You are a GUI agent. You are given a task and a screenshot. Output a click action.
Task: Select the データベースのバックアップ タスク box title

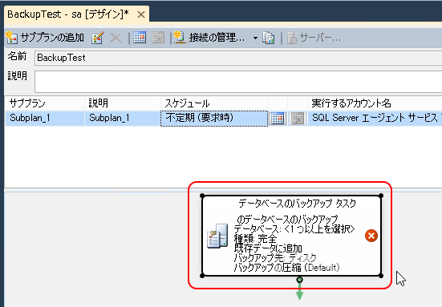pyautogui.click(x=297, y=204)
